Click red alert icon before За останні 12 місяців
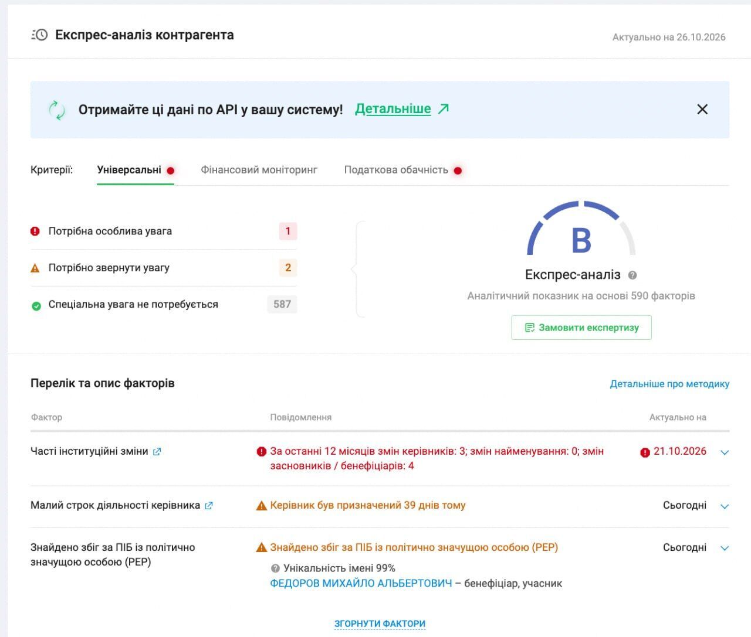 click(262, 452)
